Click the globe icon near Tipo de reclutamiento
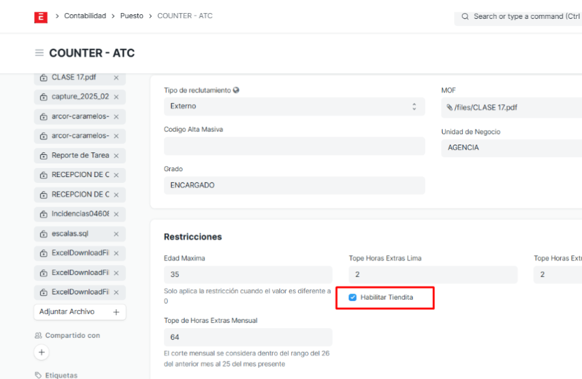 tap(236, 91)
